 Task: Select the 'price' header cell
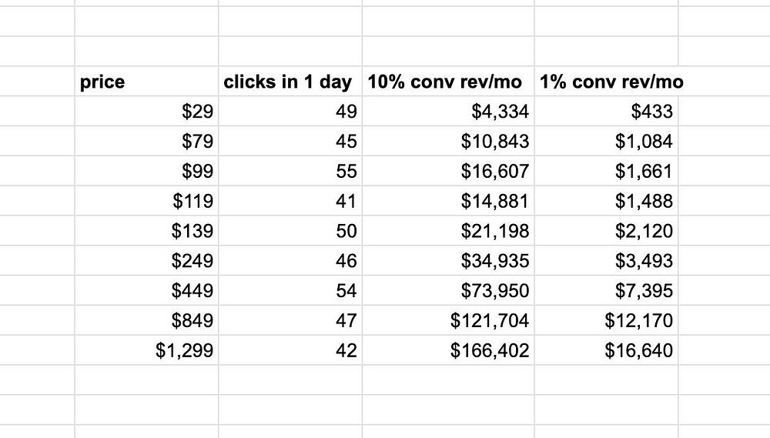coord(146,82)
